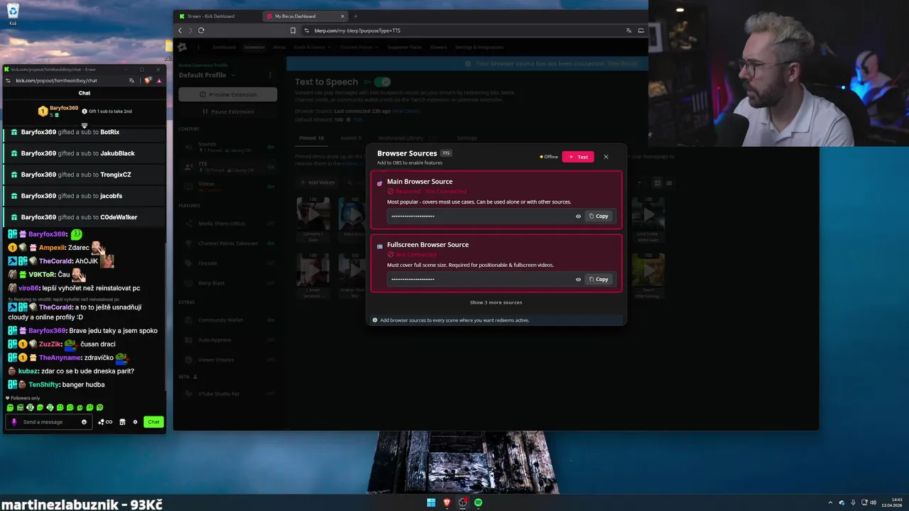This screenshot has width=909, height=511.
Task: Reload the Blerp page
Action: [202, 31]
